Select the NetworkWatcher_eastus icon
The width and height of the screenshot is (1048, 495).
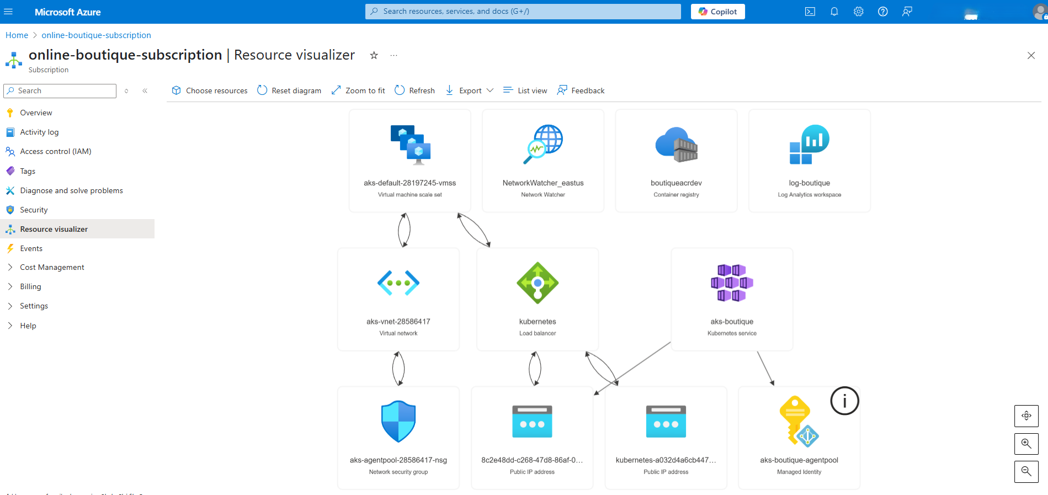543,145
